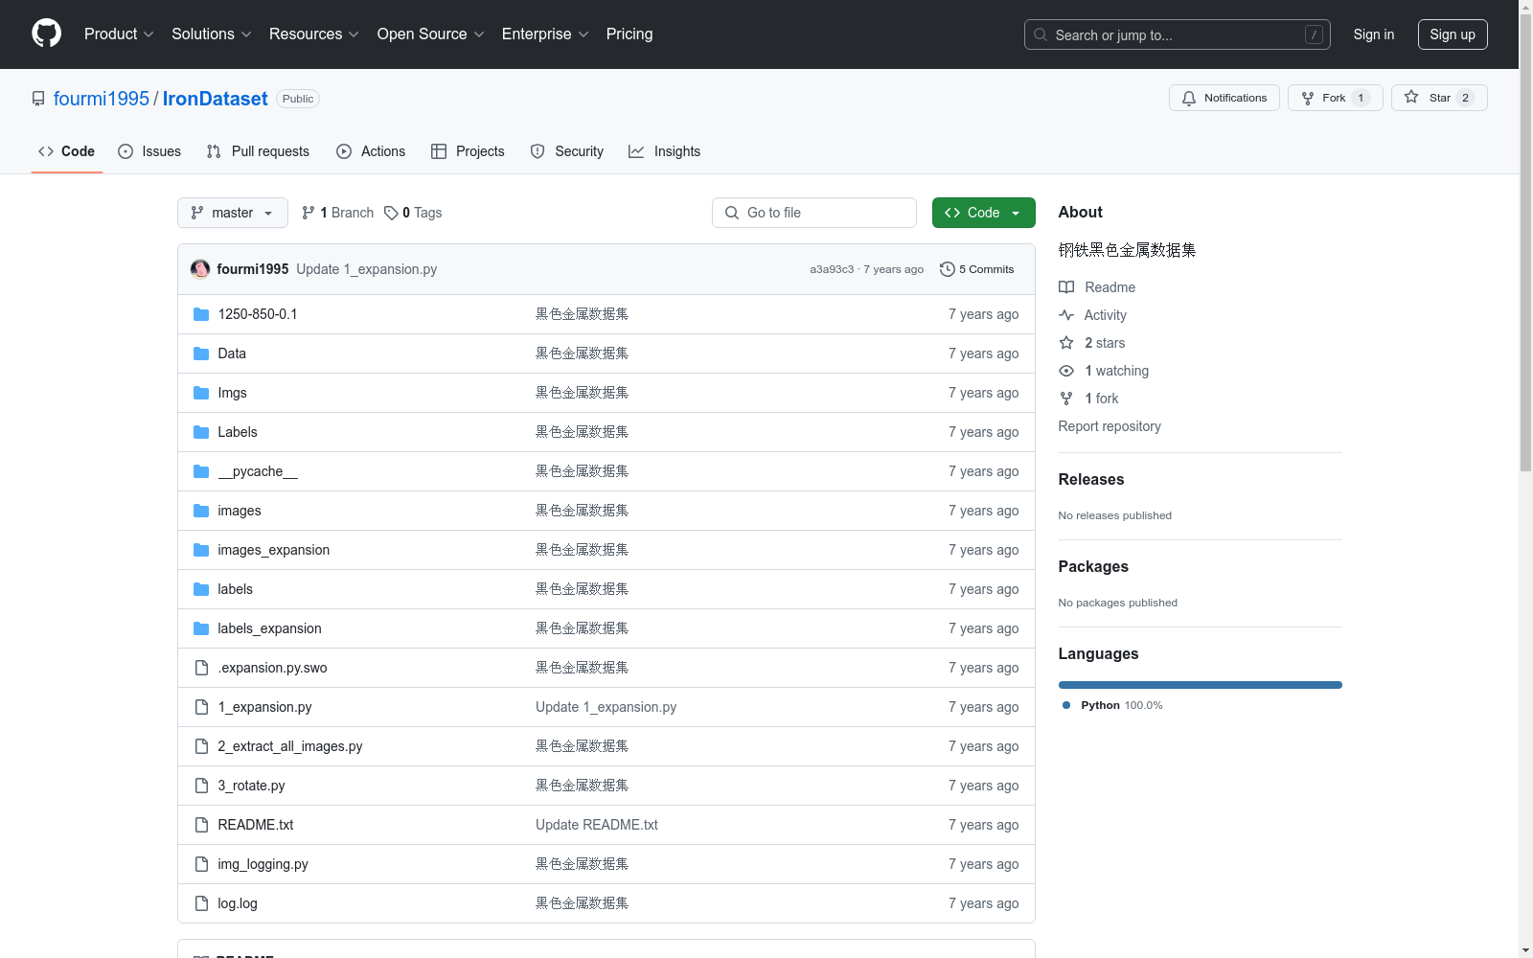Expand the Enterprise menu
1533x958 pixels.
click(x=545, y=34)
